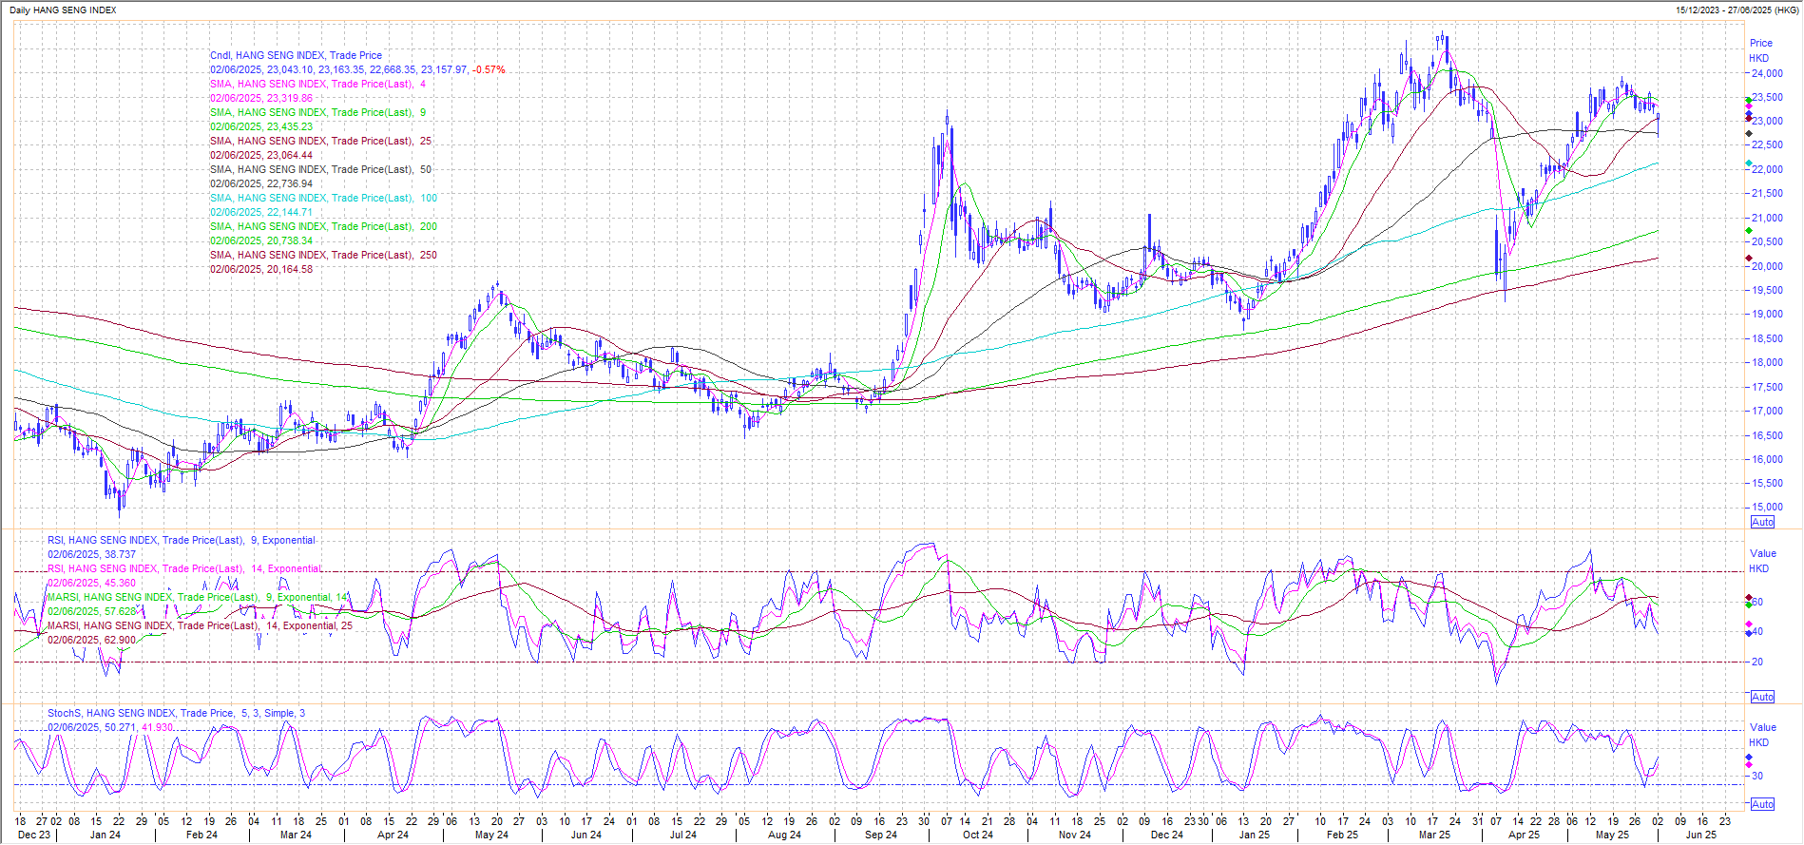Select the RSI 9 Exponential legend entry
This screenshot has width=1804, height=845.
[x=182, y=540]
